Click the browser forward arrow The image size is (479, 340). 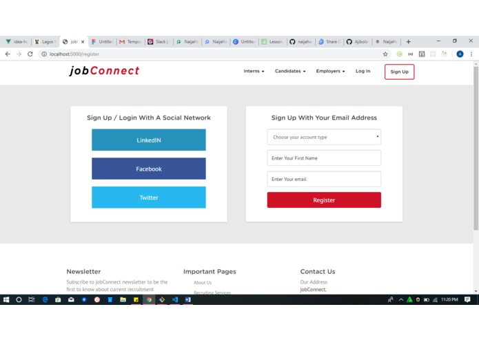[19, 54]
